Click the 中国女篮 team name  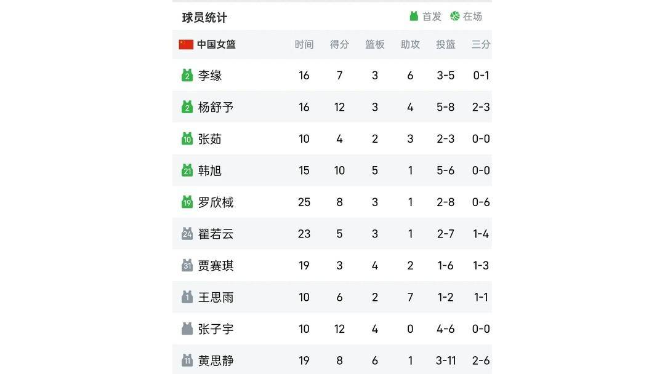tap(216, 44)
